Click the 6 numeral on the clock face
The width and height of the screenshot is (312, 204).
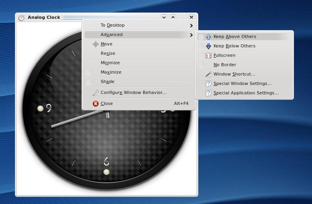(x=106, y=161)
